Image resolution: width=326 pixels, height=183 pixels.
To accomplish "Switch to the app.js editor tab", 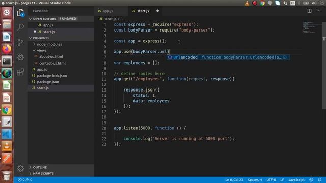I will [107, 11].
